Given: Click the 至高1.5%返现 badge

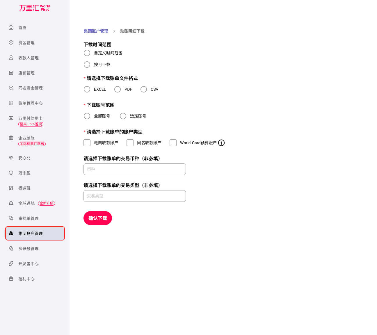Looking at the screenshot, I should tap(31, 124).
